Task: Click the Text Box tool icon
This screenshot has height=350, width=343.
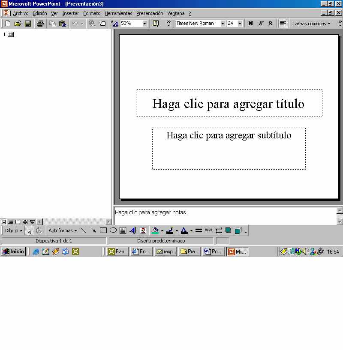Action: pos(123,230)
